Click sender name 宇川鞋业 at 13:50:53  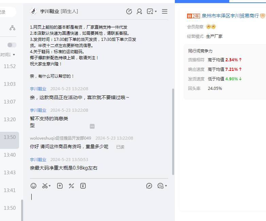(x=38, y=159)
